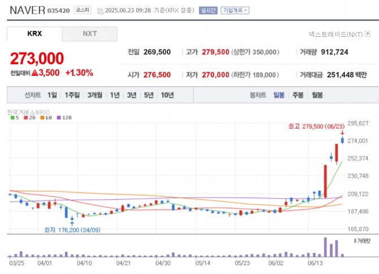The height and width of the screenshot is (274, 379).
Task: Click the 실시간 real-time button
Action: click(208, 10)
